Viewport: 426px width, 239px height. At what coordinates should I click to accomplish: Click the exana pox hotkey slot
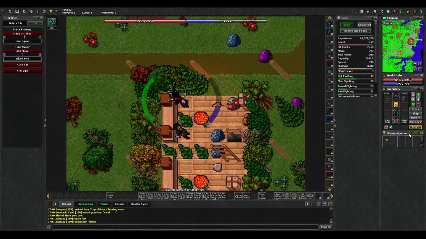coord(110,196)
